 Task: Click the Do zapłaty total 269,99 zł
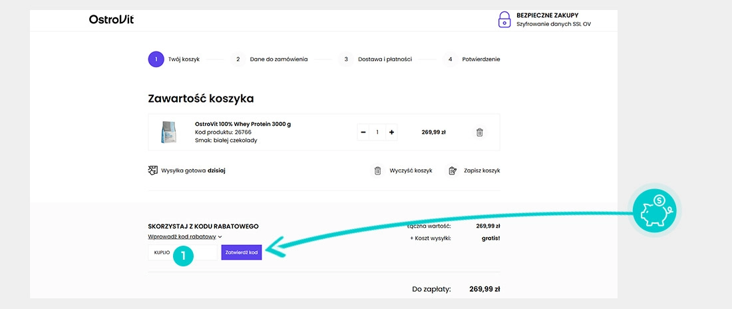(484, 289)
